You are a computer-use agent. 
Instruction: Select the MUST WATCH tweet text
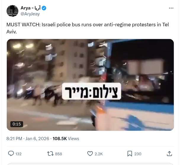pyautogui.click(x=87, y=28)
